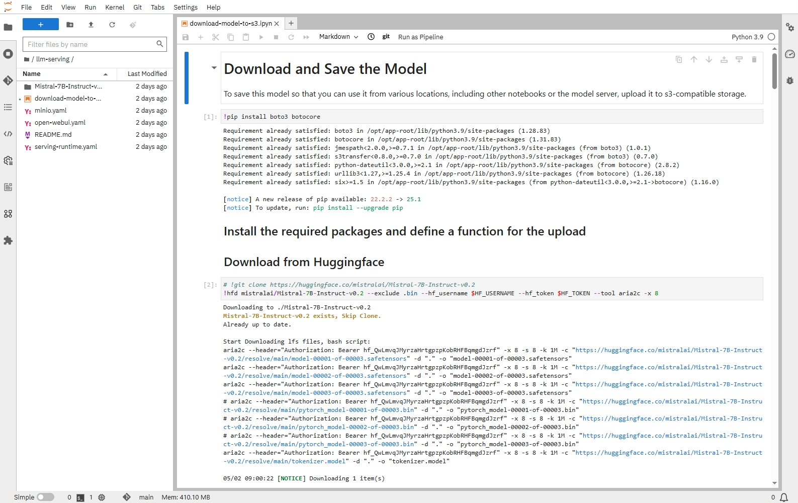Paste cell from clipboard
This screenshot has height=503, width=798.
pyautogui.click(x=246, y=37)
